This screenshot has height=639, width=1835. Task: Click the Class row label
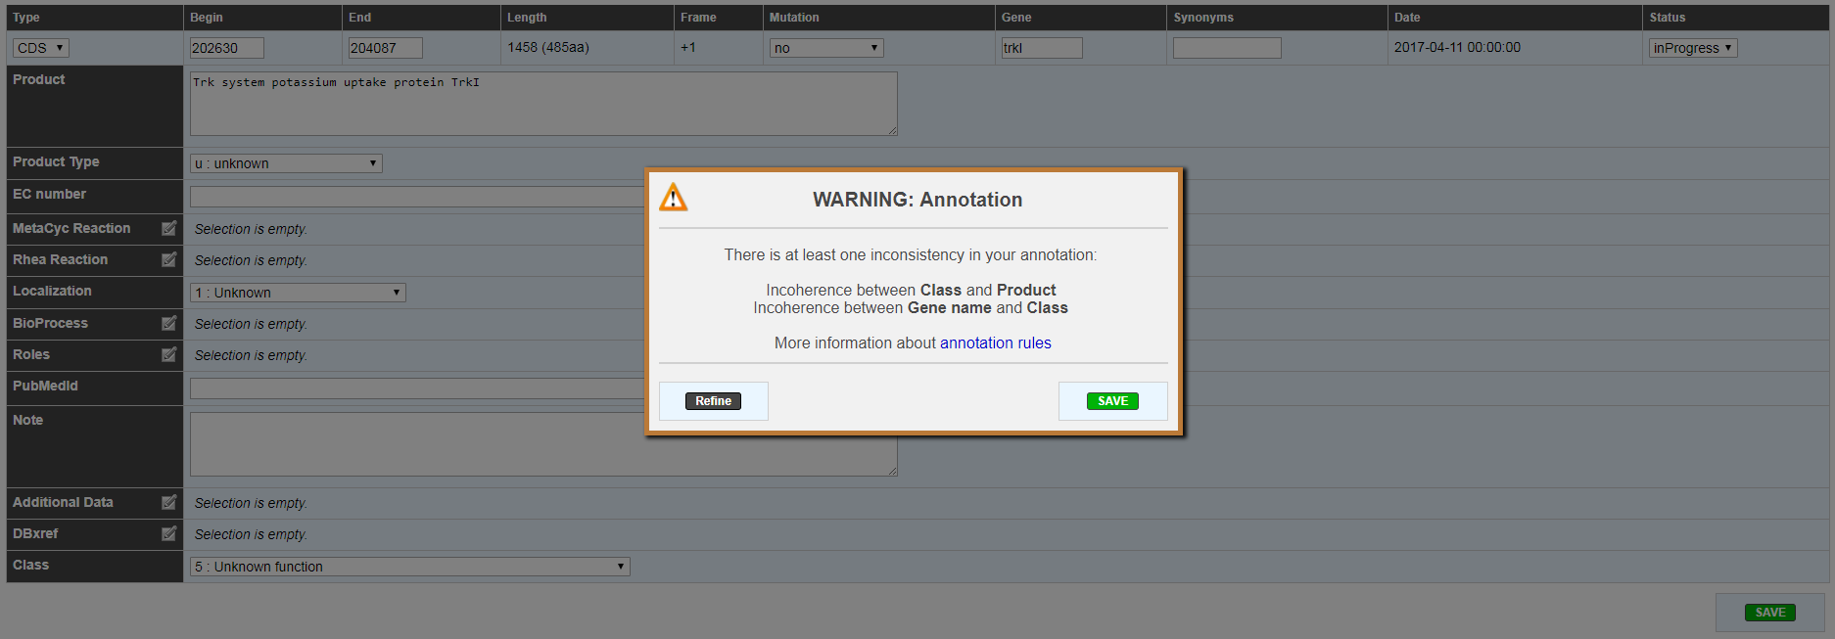pos(30,565)
